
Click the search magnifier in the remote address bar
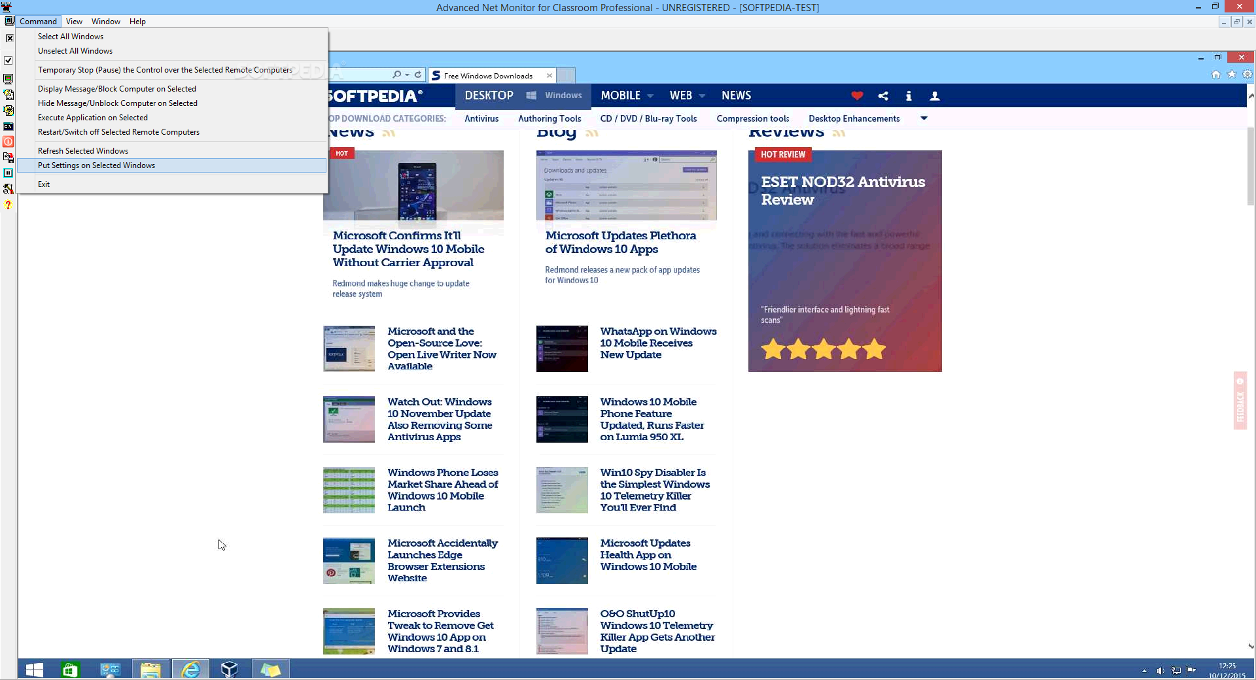pyautogui.click(x=396, y=75)
